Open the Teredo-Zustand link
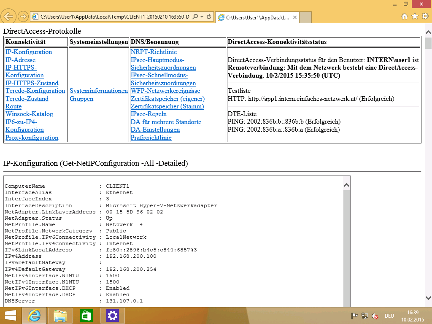The width and height of the screenshot is (432, 324). [x=27, y=99]
